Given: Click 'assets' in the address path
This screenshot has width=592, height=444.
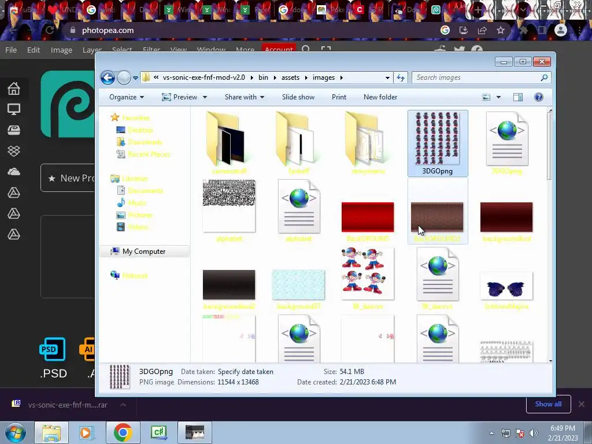Looking at the screenshot, I should pos(290,77).
